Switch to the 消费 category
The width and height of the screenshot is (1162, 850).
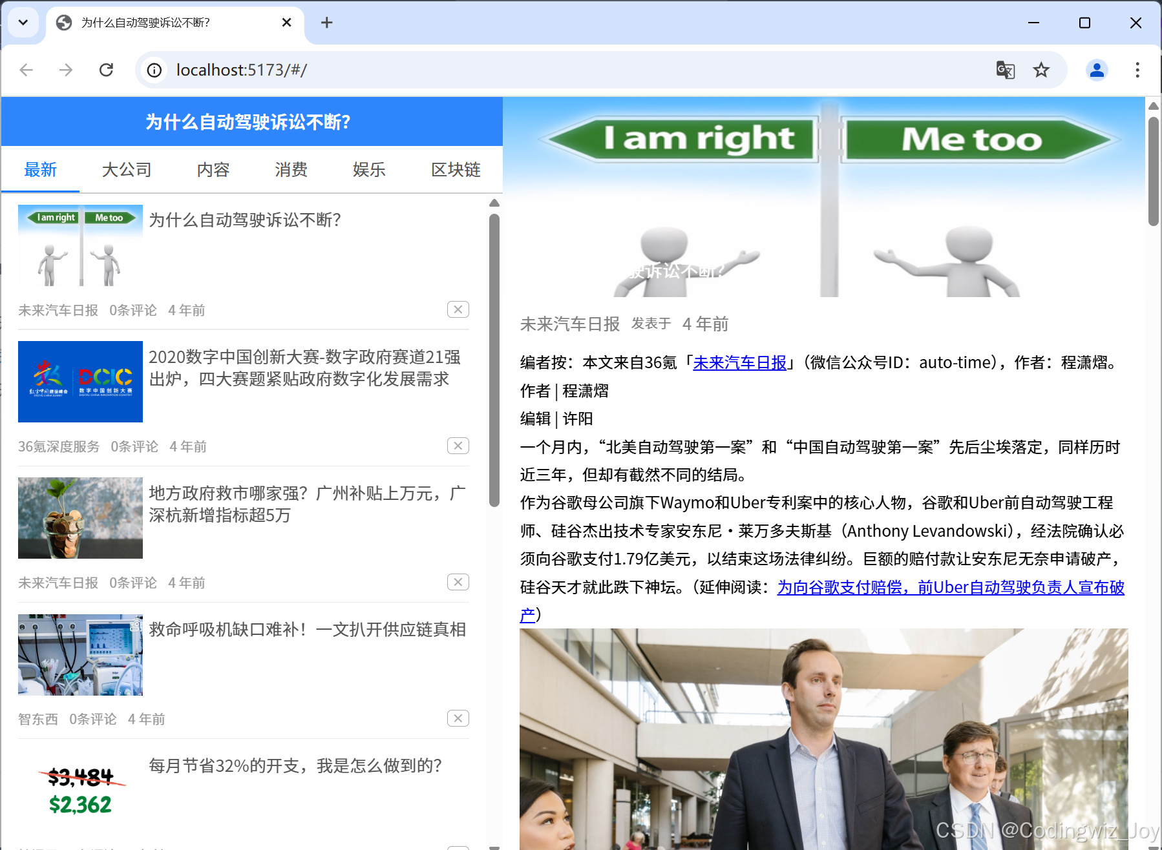(x=290, y=169)
